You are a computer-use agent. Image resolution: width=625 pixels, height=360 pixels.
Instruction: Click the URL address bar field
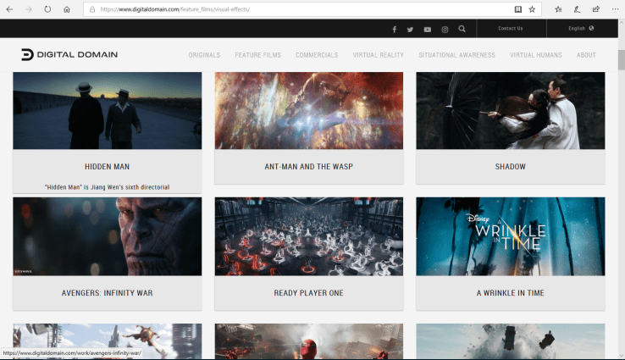pyautogui.click(x=296, y=9)
